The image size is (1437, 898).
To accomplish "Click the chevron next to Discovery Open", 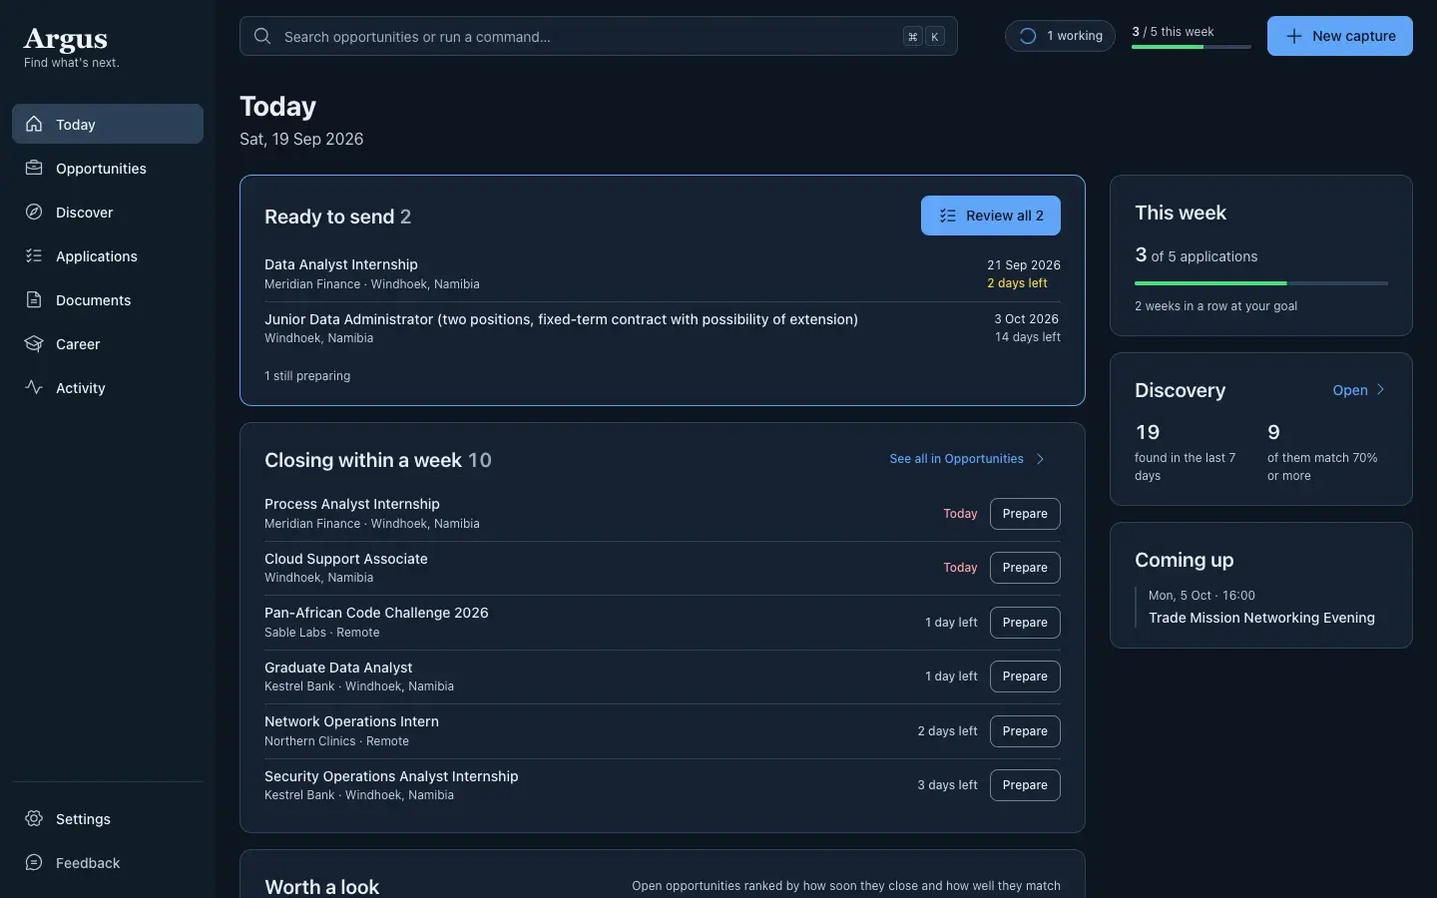I will pyautogui.click(x=1380, y=390).
